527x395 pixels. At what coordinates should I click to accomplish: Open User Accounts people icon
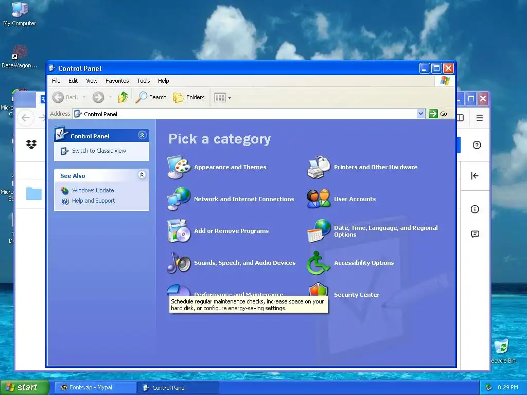click(319, 199)
